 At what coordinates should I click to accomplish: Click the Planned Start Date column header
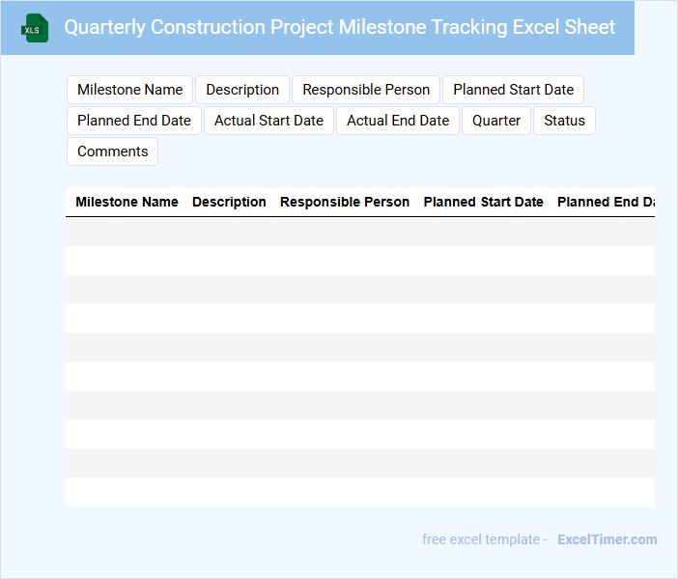click(x=483, y=202)
